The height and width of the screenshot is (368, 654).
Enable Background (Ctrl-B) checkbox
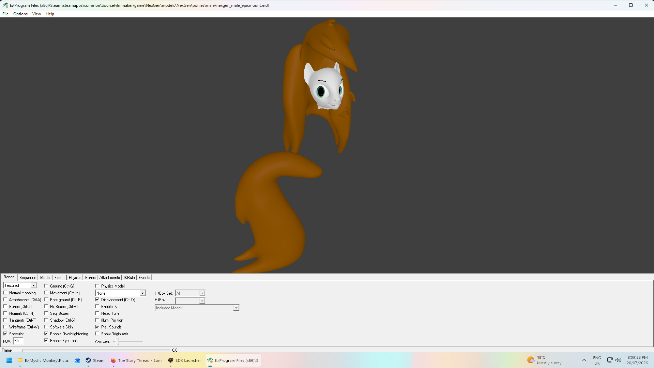coord(46,300)
